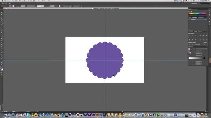Click horizontal align left icon in Align Objects
211x118 pixels.
(189, 35)
